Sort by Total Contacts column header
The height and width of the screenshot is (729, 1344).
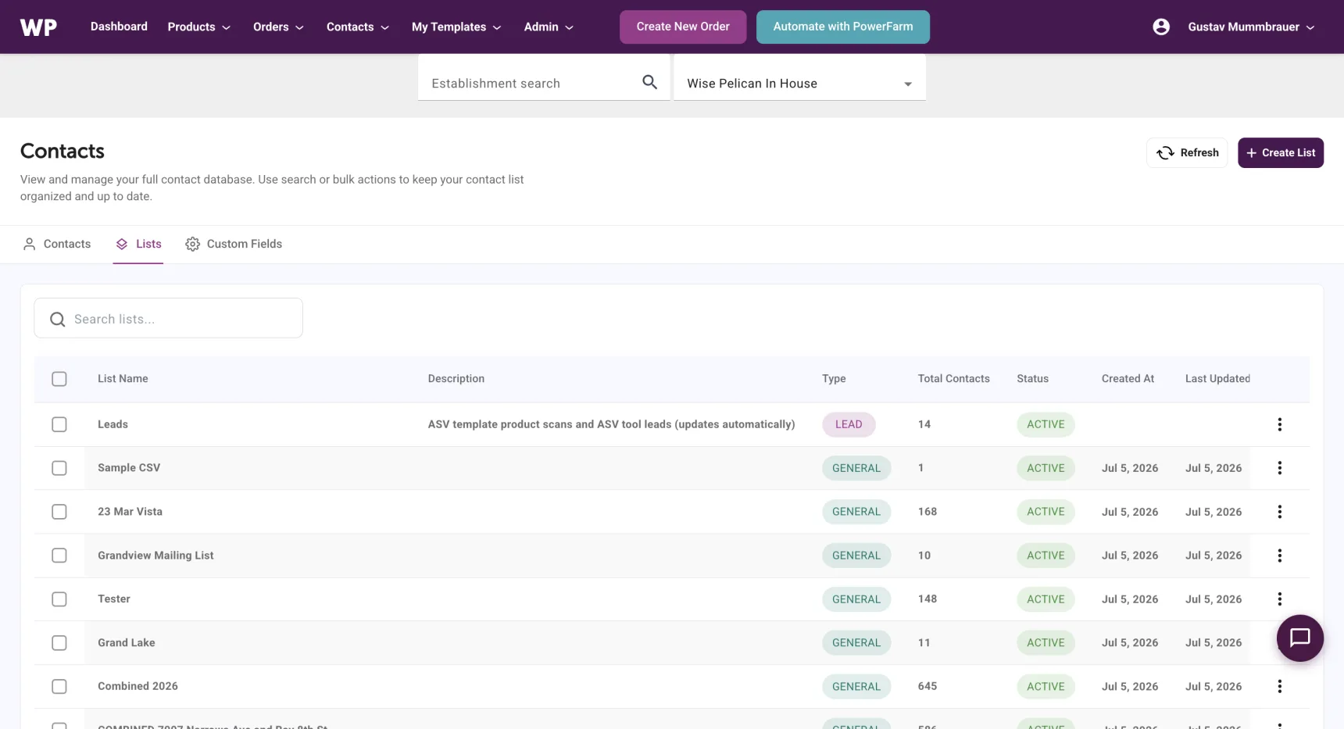(953, 378)
